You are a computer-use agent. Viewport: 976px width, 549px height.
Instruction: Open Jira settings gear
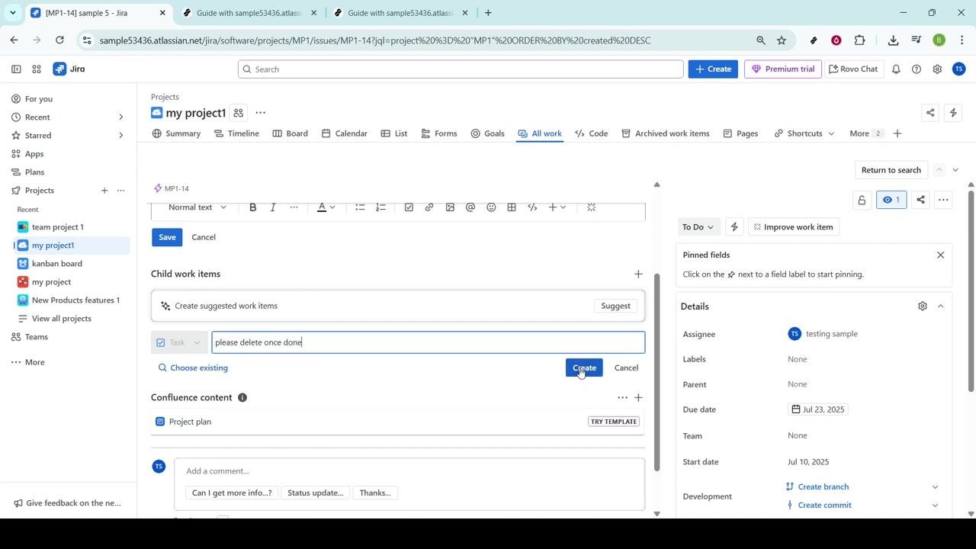[x=937, y=69]
